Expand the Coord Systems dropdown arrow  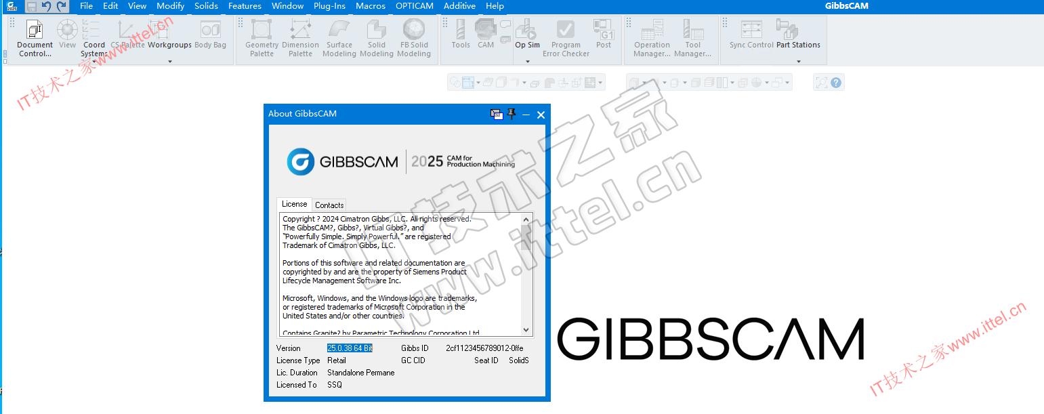tap(94, 62)
